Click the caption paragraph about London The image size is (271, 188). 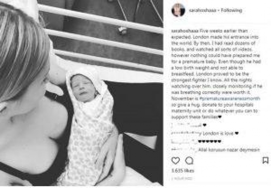click(216, 74)
